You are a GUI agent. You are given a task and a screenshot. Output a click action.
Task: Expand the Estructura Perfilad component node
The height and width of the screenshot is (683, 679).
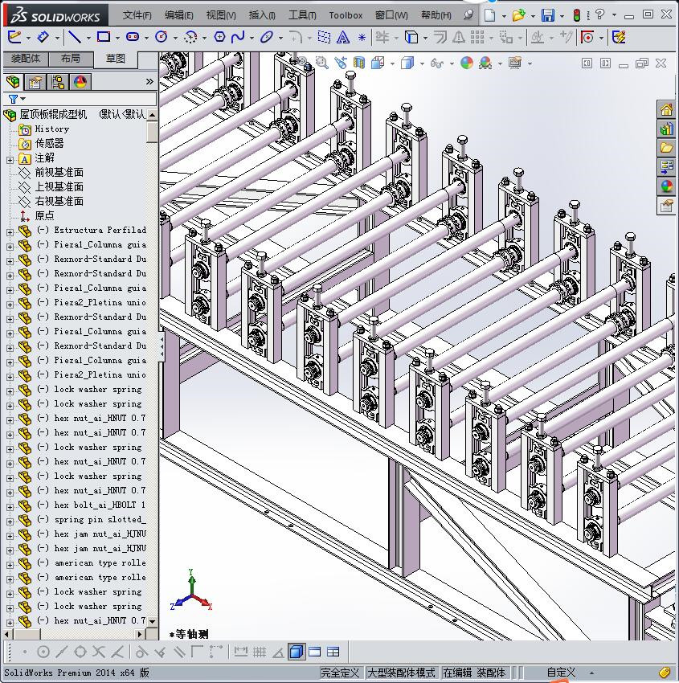click(x=10, y=231)
